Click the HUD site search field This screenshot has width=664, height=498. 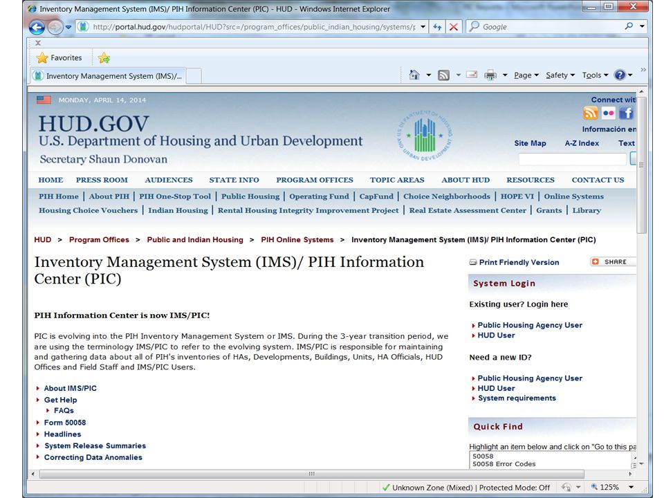572,159
